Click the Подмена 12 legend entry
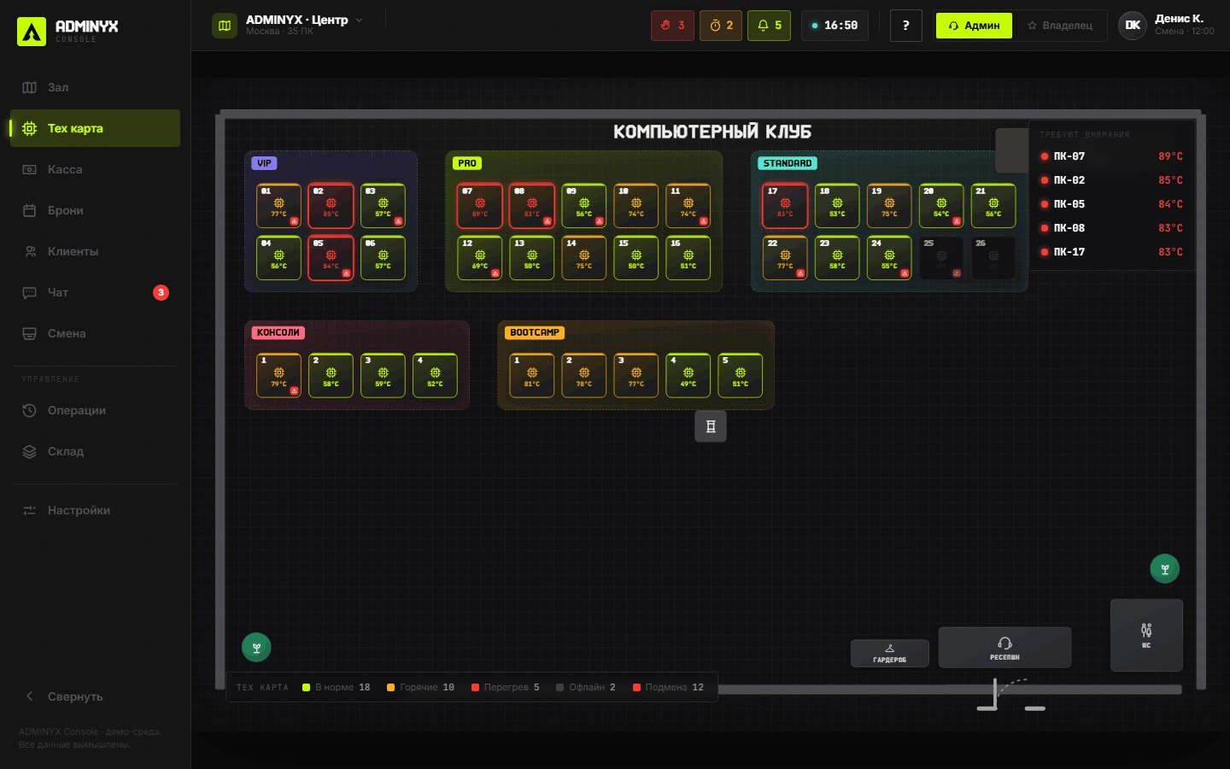Image resolution: width=1230 pixels, height=769 pixels. (x=669, y=687)
